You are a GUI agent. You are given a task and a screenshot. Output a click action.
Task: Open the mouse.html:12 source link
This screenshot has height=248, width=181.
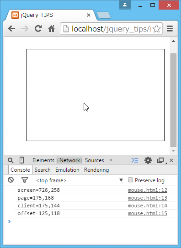click(x=148, y=190)
